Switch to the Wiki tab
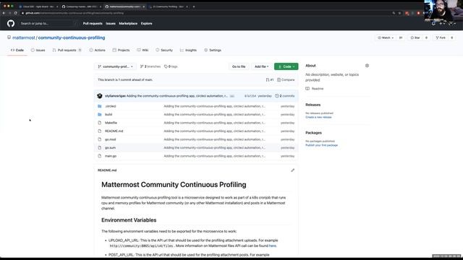463x260 pixels. [x=143, y=50]
